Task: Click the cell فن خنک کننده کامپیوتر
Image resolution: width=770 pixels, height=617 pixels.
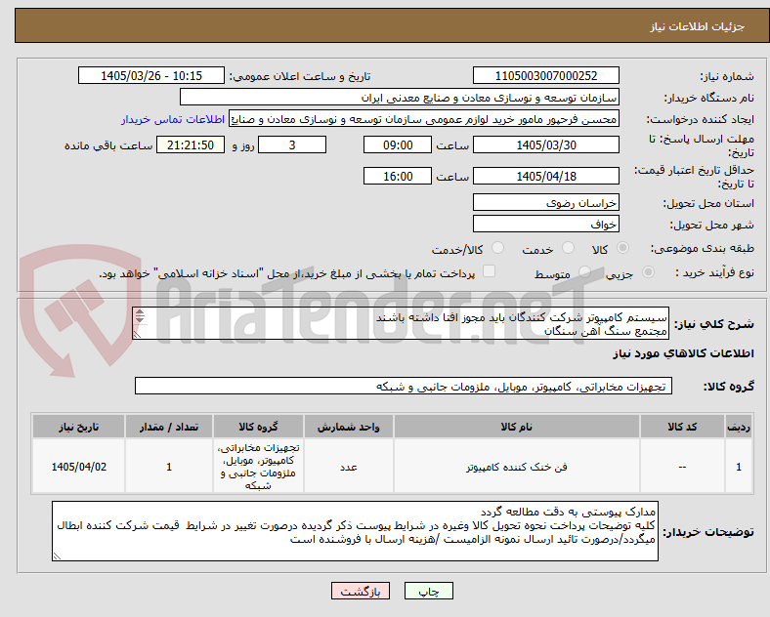Action: [516, 467]
